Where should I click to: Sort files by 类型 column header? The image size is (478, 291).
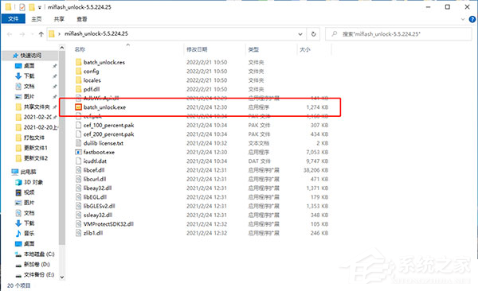253,49
